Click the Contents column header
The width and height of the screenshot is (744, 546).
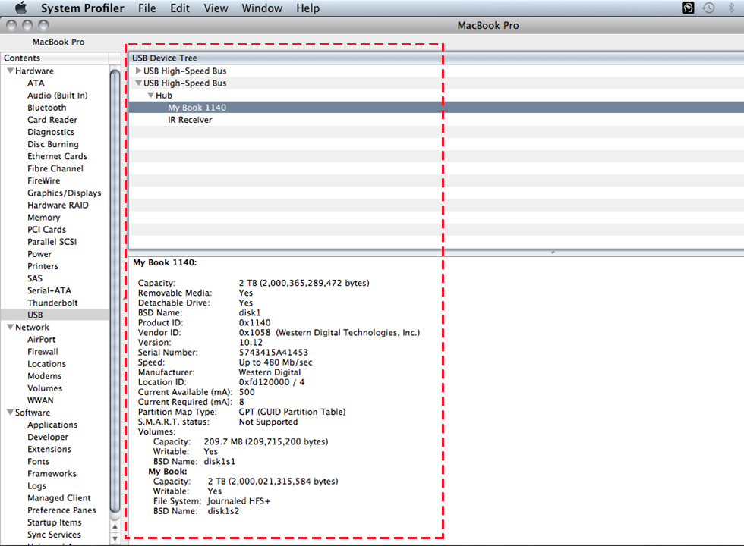[55, 58]
